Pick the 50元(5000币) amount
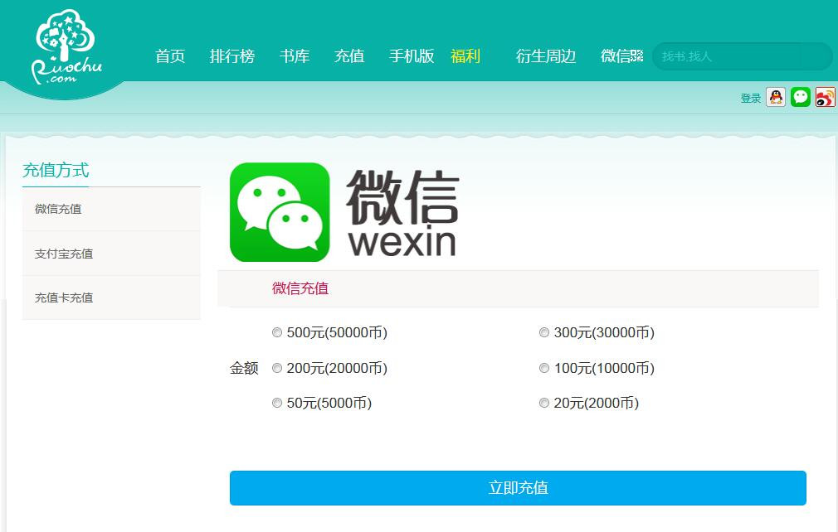This screenshot has width=838, height=532. point(277,403)
